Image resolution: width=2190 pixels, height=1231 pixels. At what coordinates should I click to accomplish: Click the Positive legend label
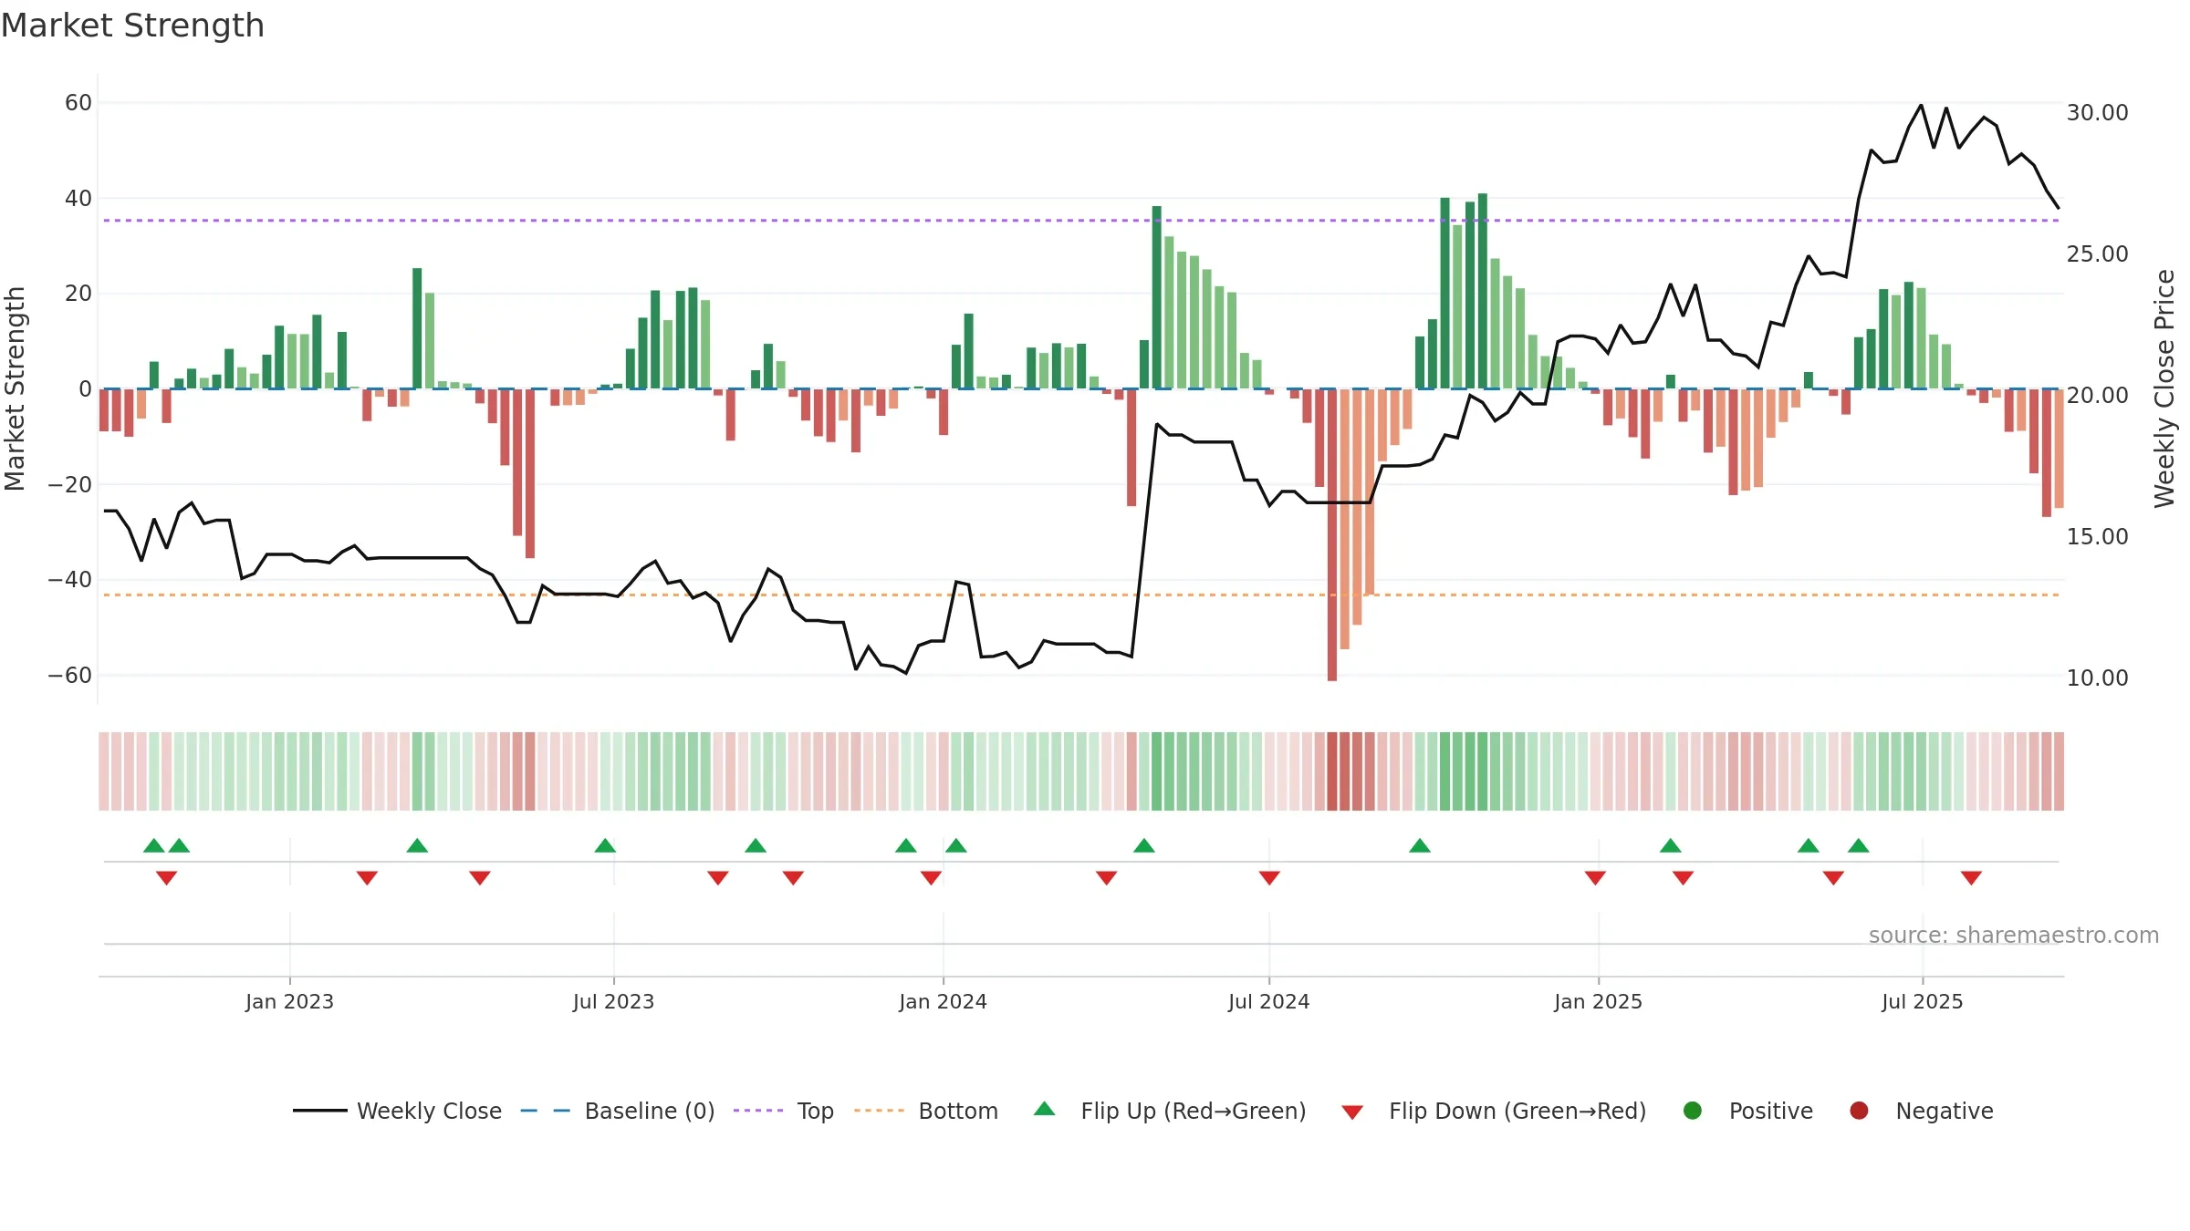point(1770,1111)
